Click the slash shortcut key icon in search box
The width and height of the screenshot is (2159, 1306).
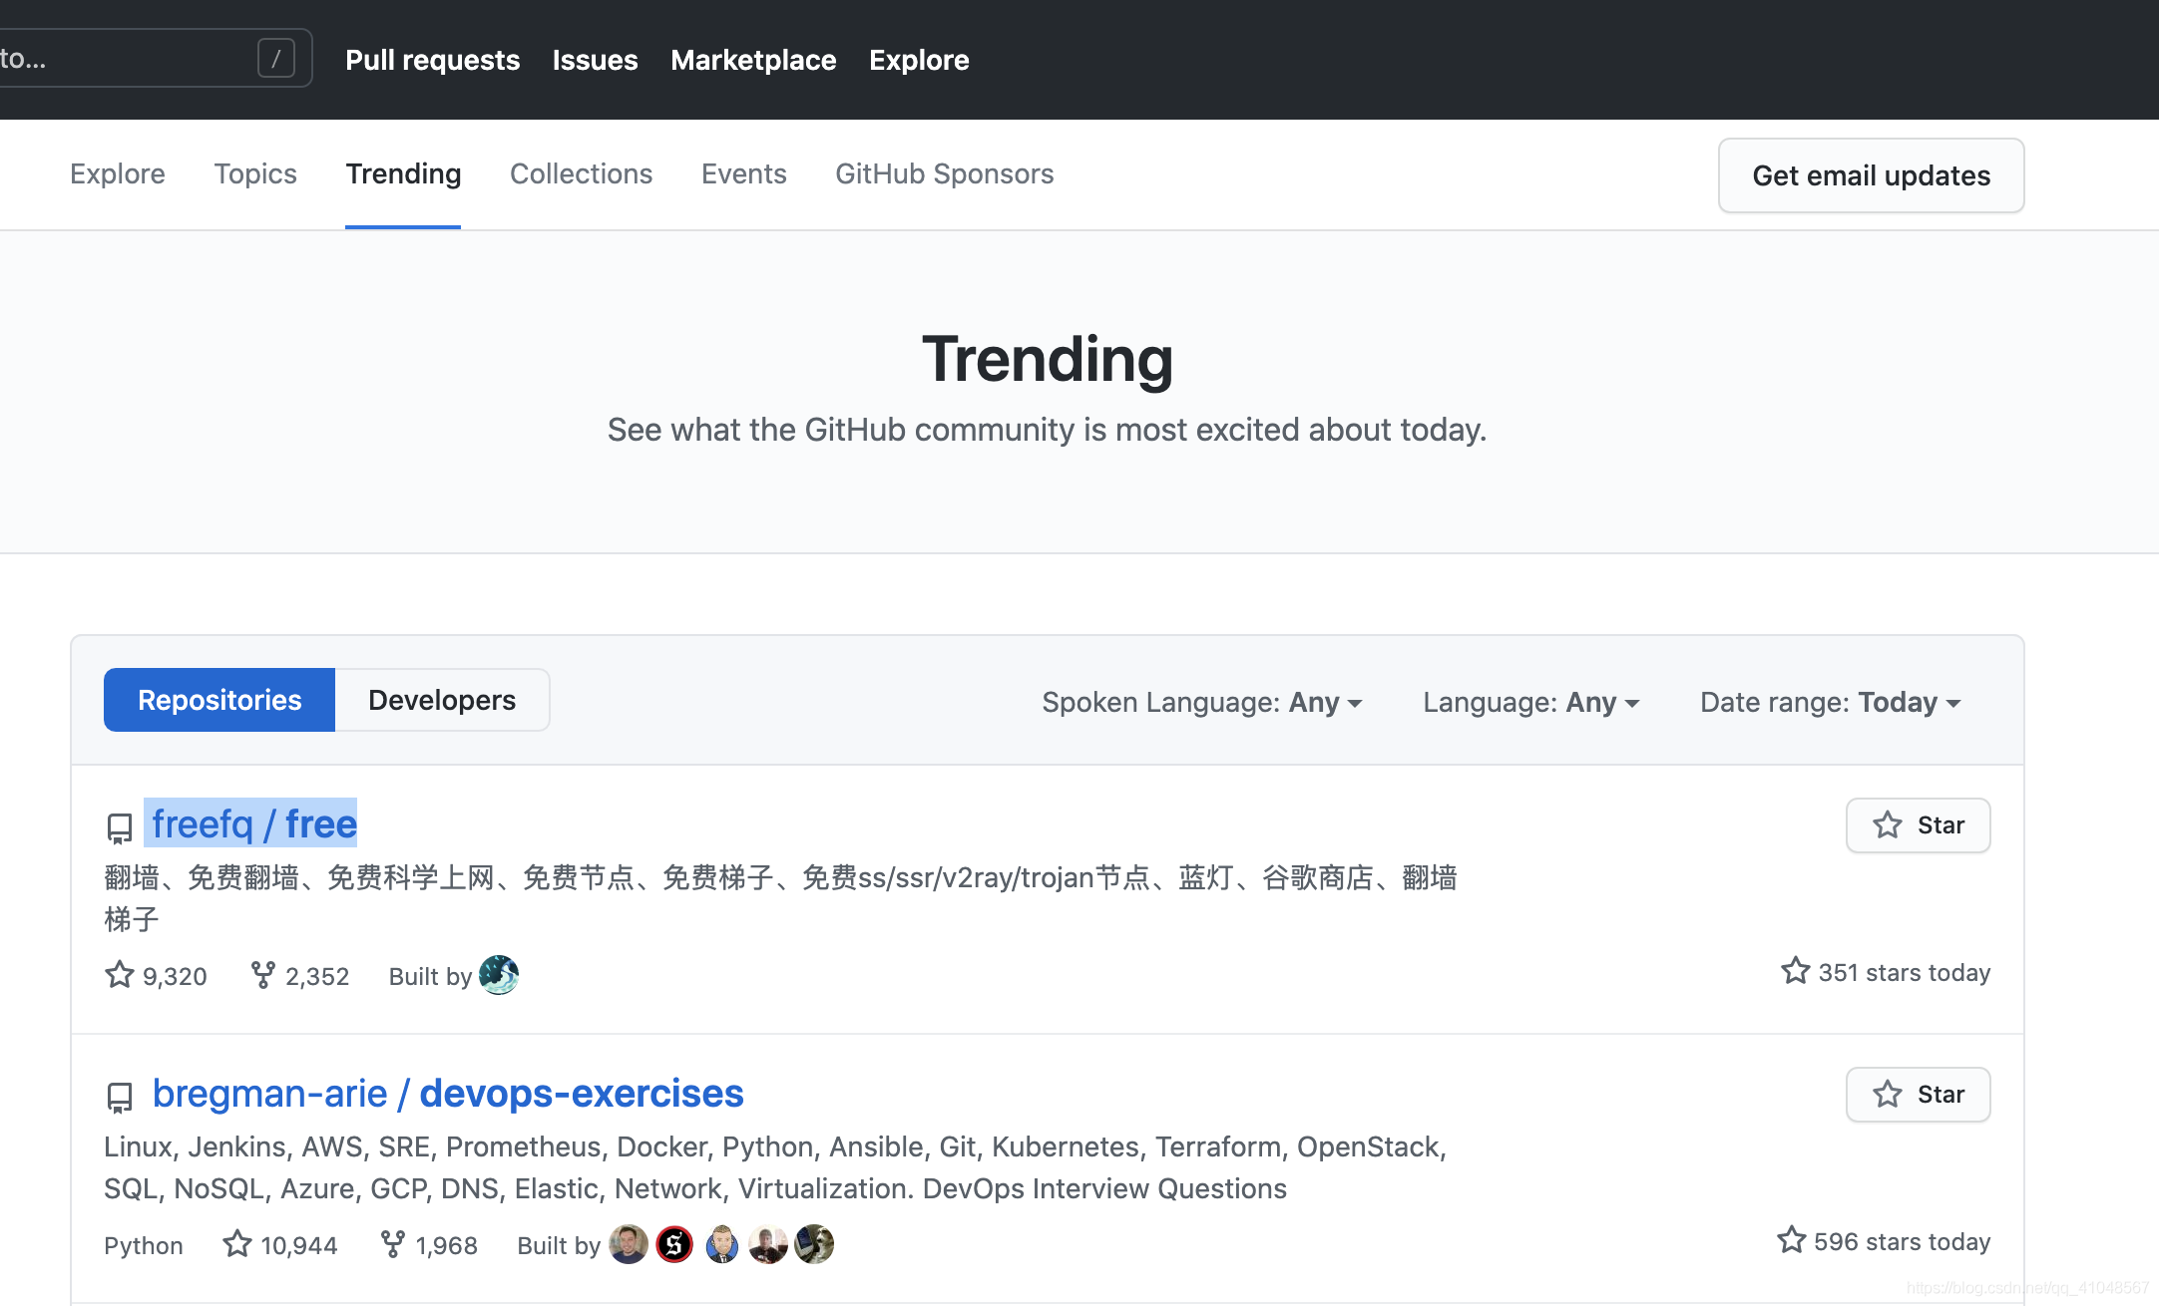[x=276, y=59]
